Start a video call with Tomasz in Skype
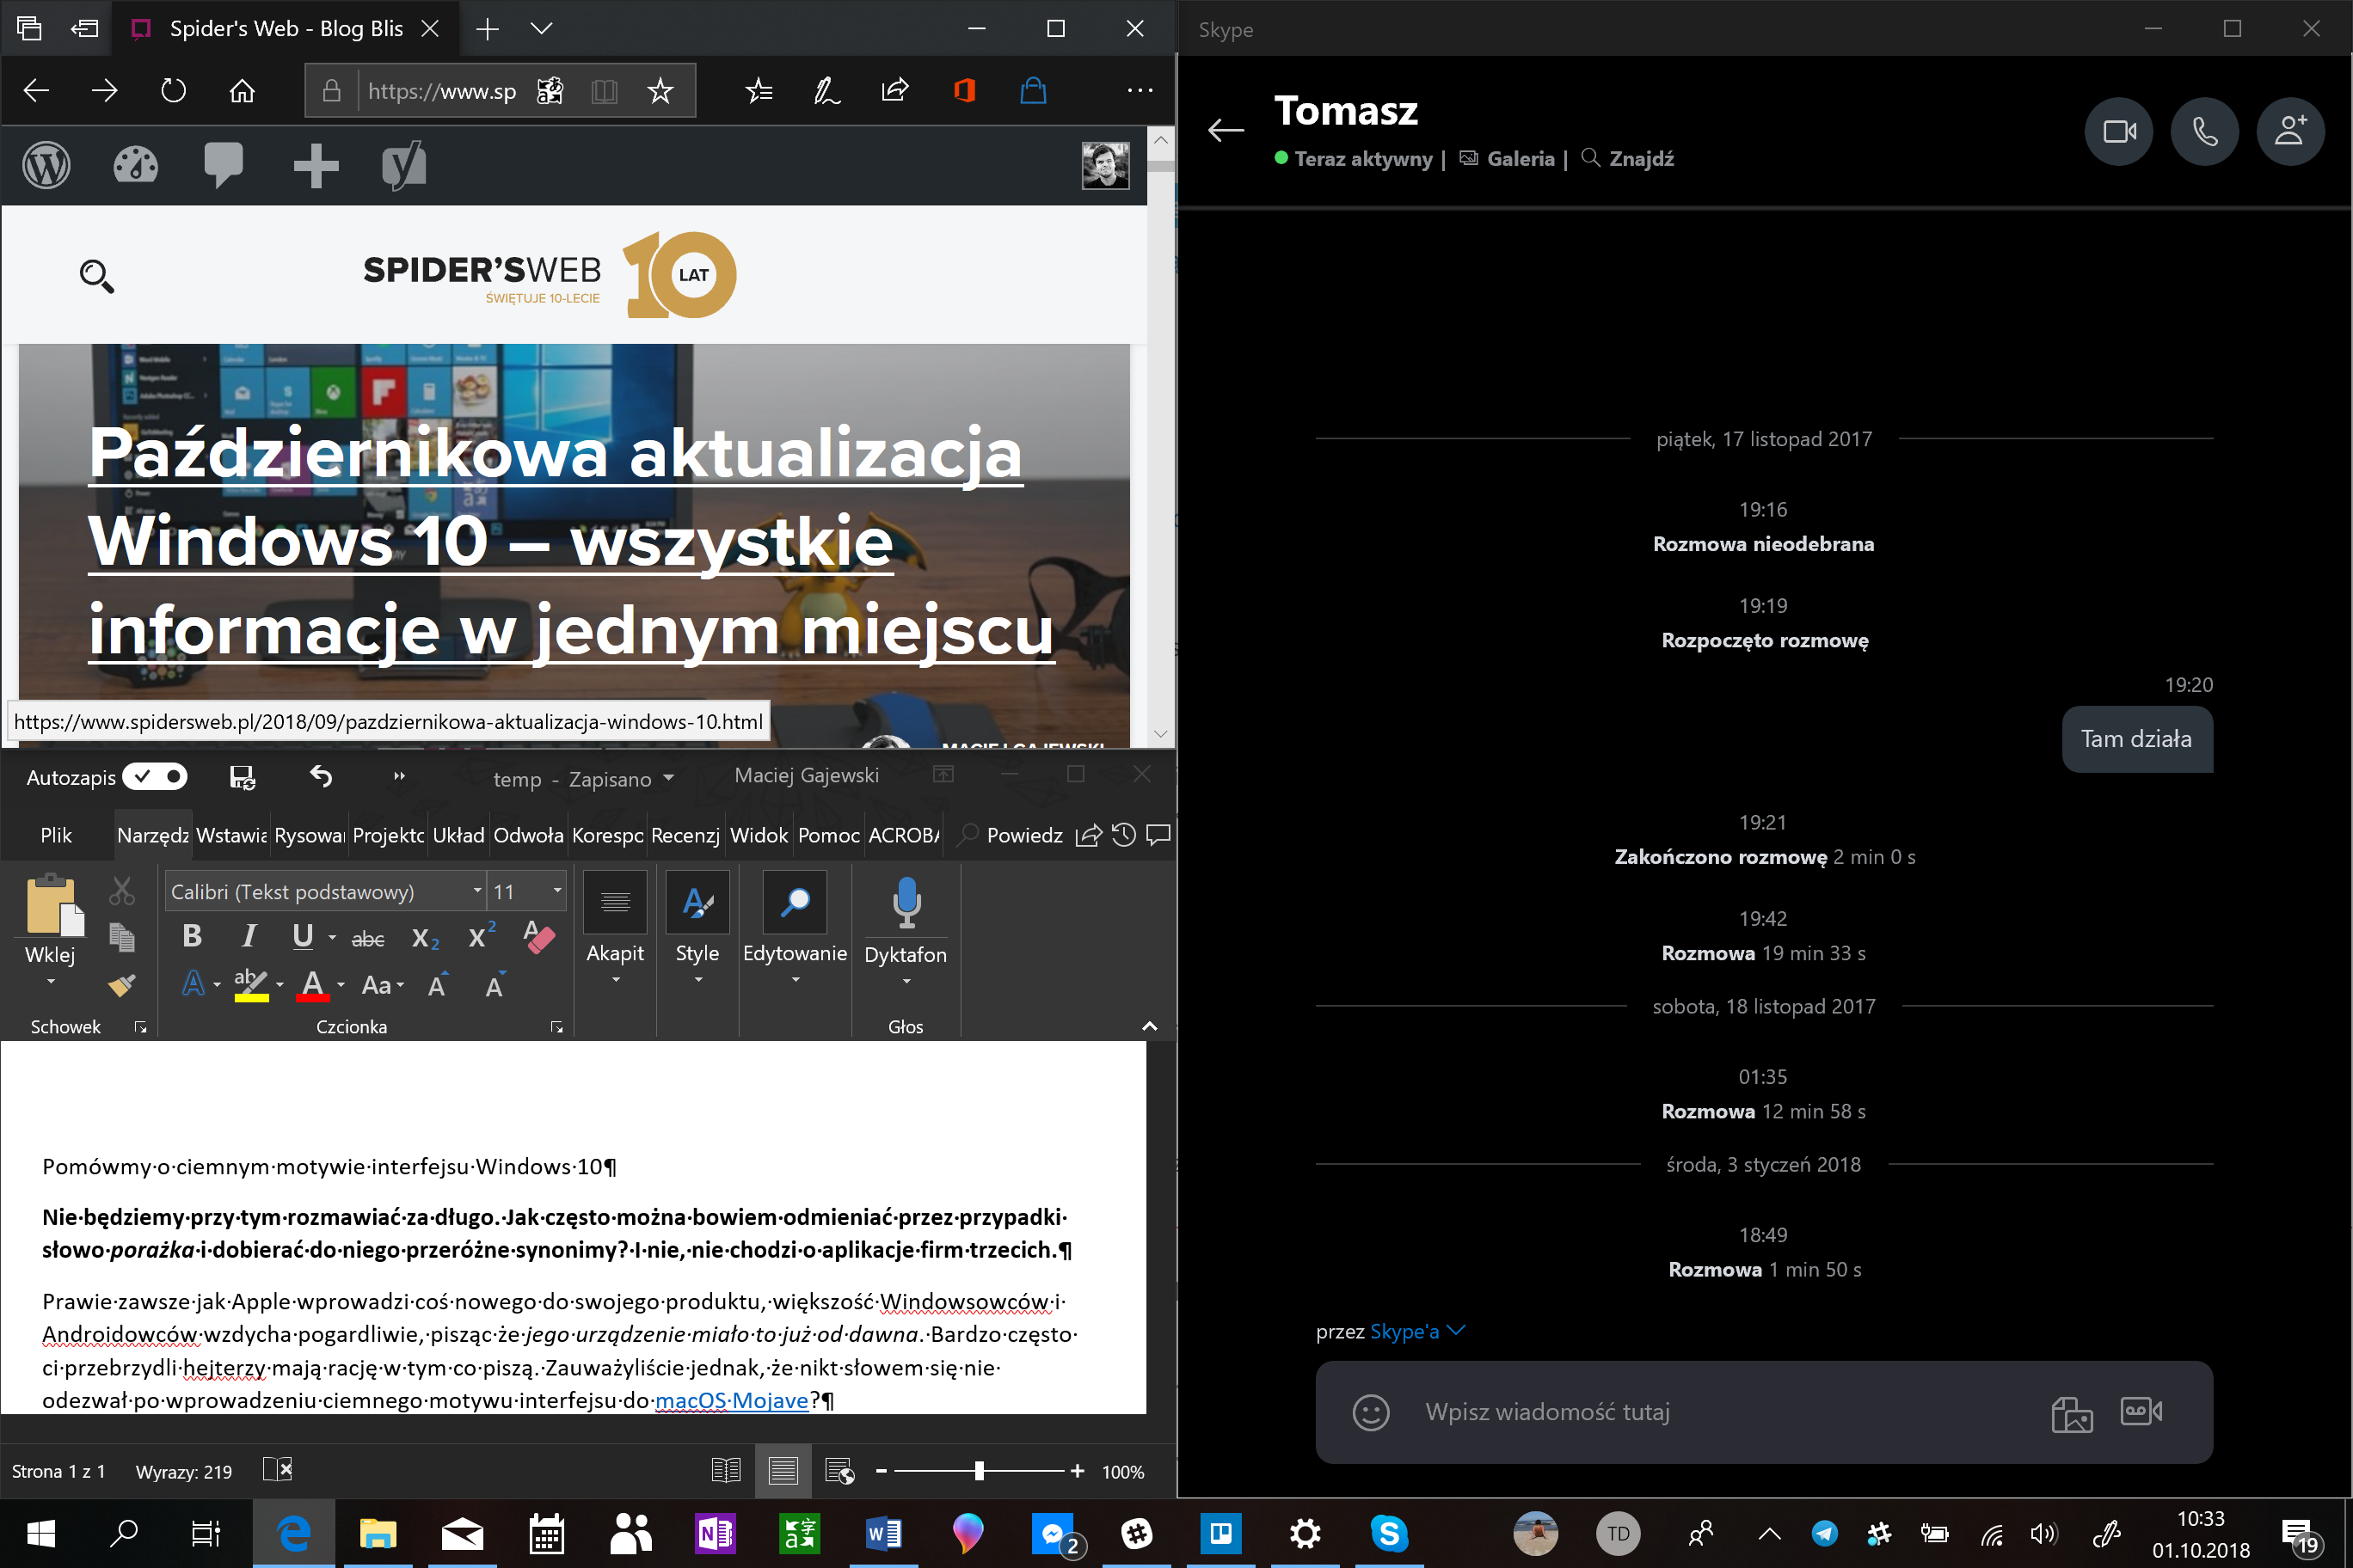The image size is (2353, 1568). click(2118, 131)
